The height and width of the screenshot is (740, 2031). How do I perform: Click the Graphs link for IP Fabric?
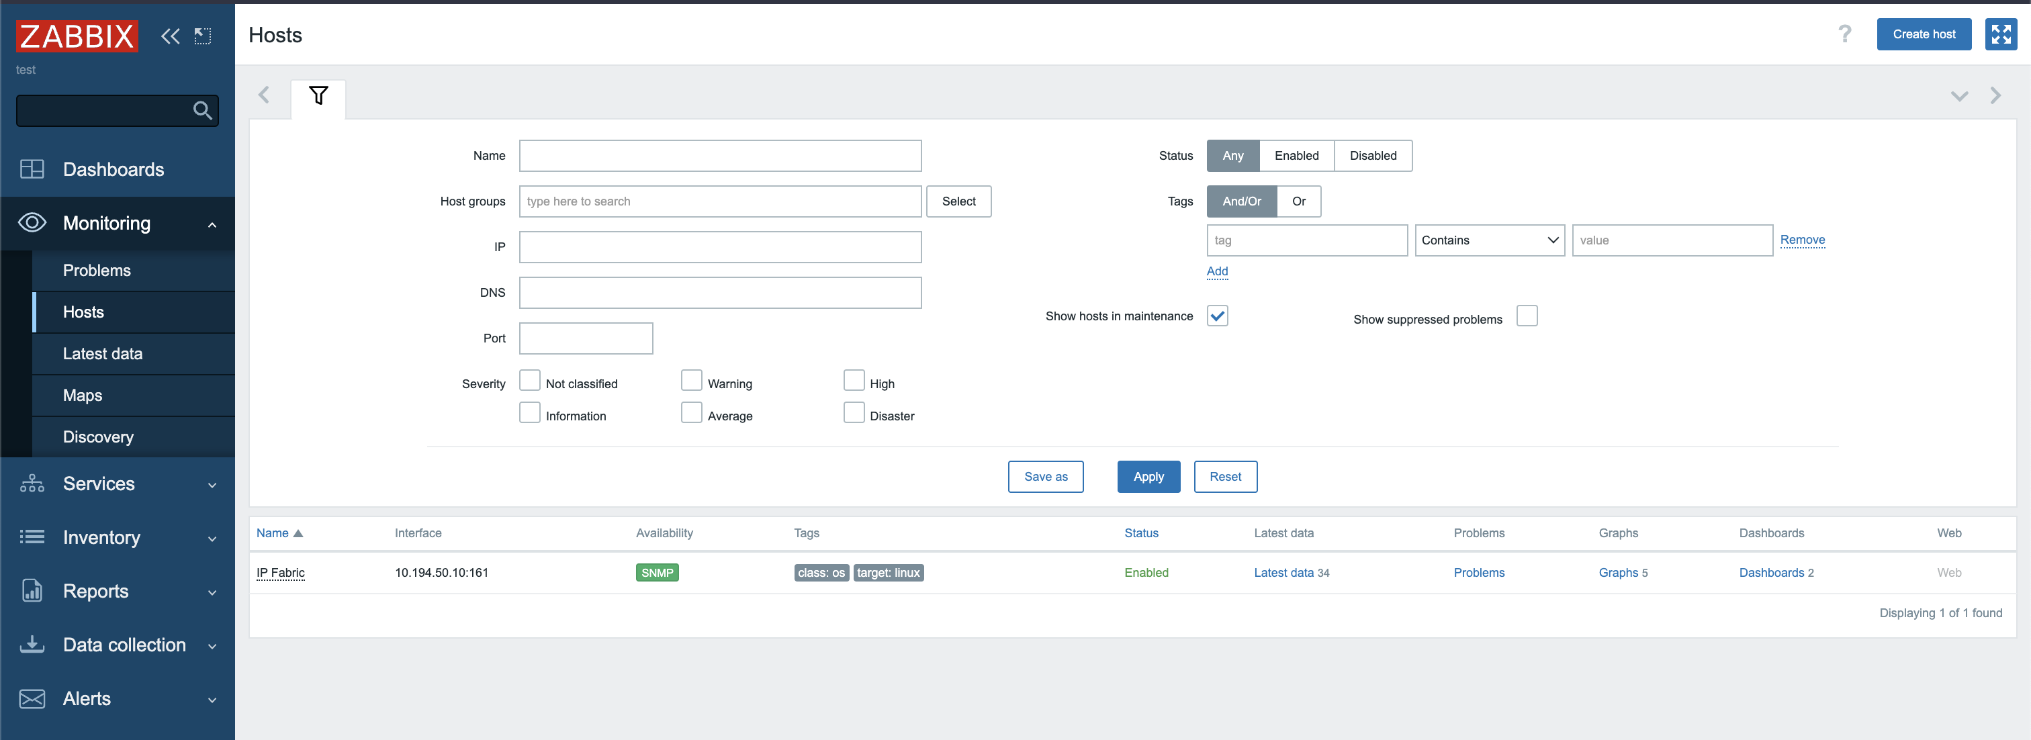pyautogui.click(x=1618, y=573)
